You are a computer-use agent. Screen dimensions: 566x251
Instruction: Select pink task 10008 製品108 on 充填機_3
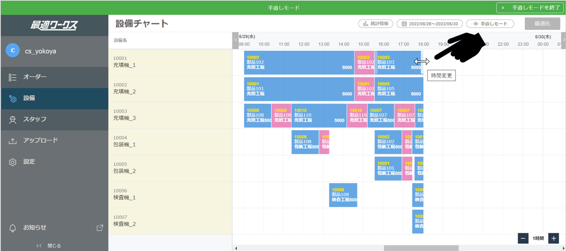click(x=281, y=115)
